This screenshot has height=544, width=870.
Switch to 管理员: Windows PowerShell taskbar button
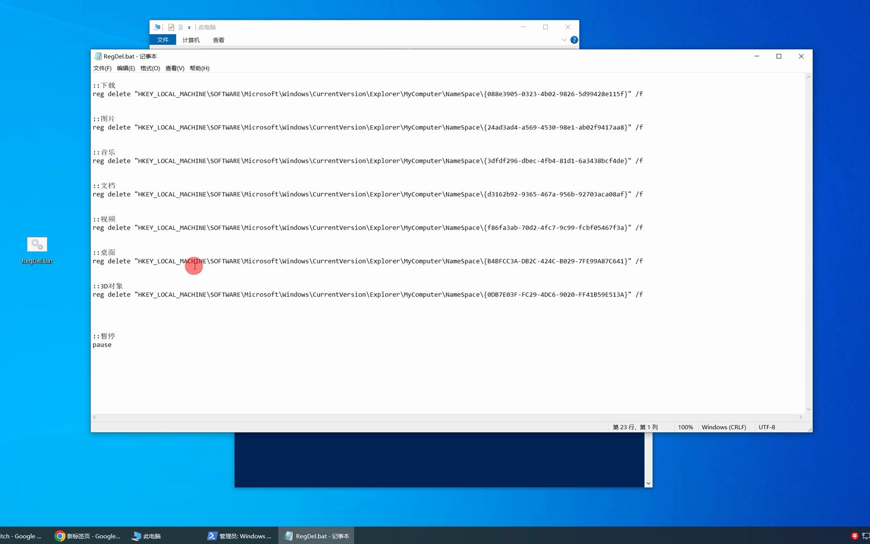click(x=240, y=536)
